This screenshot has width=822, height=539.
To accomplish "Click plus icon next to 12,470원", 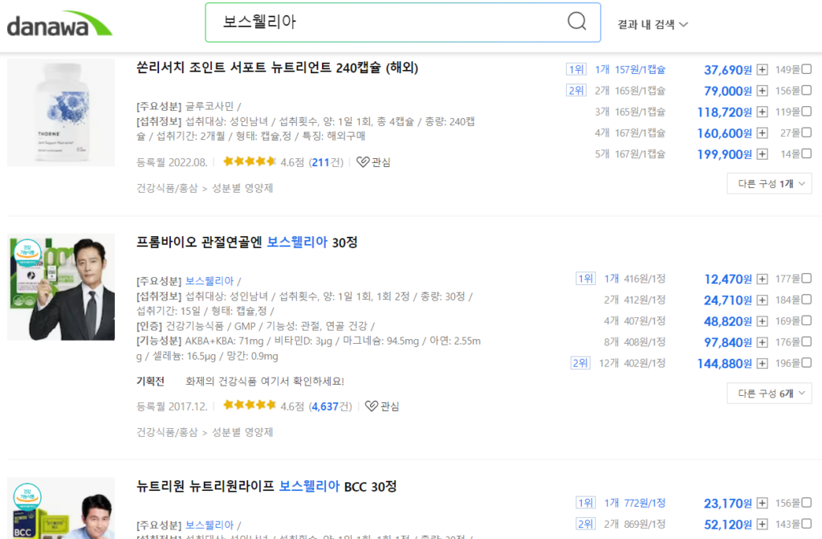I will [x=763, y=279].
